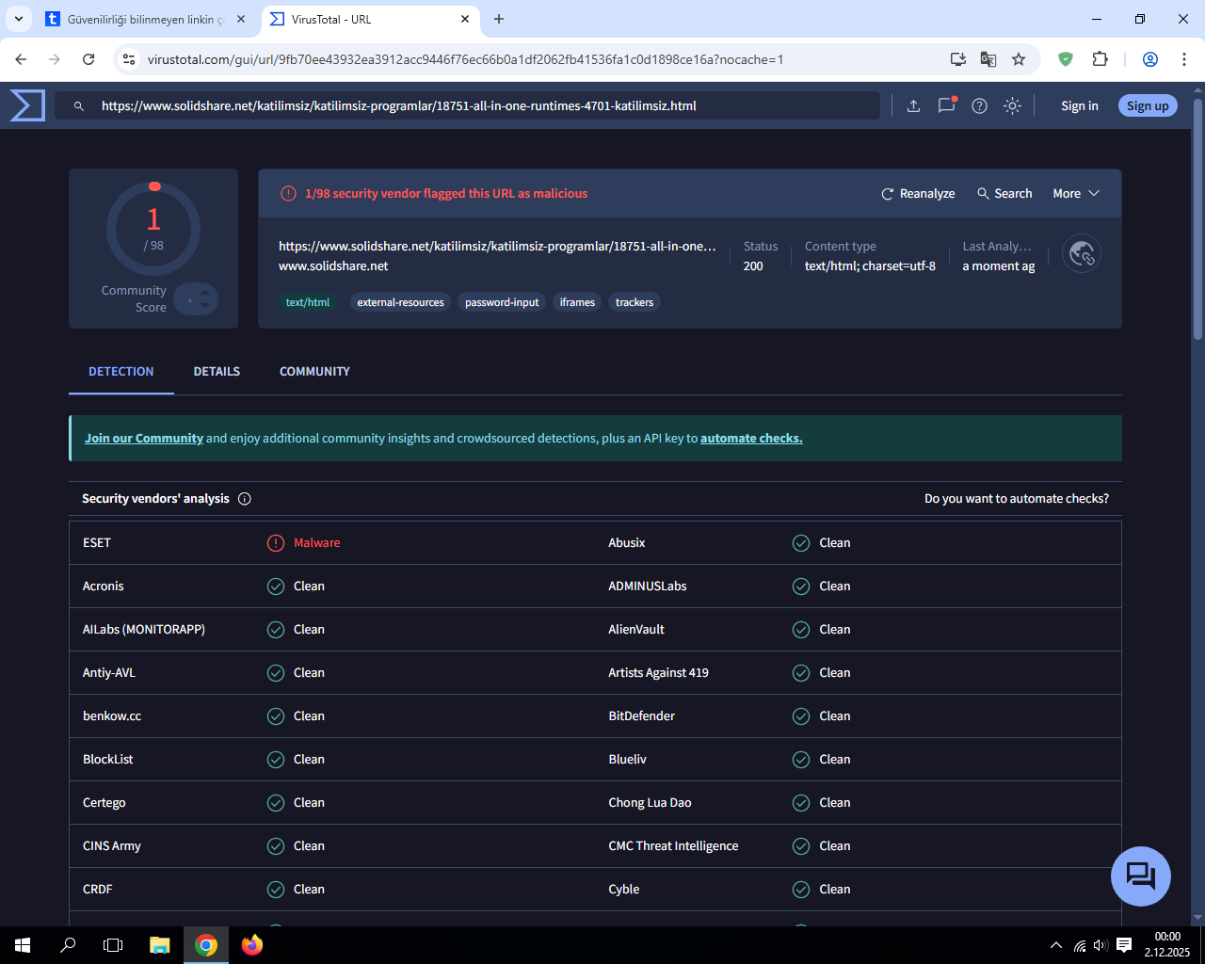Click the external-resources tag

click(x=401, y=302)
